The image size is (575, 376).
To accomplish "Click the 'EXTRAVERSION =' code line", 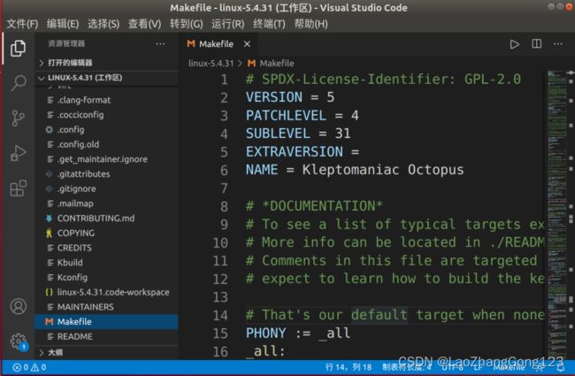I will click(303, 152).
